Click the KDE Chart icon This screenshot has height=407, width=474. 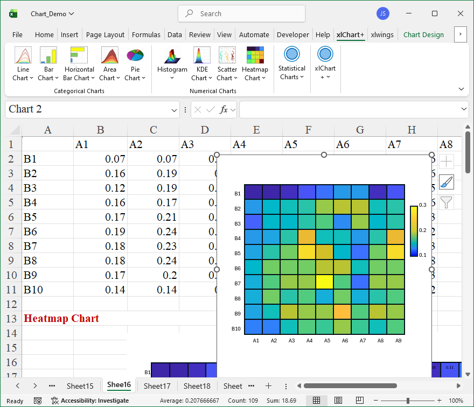click(x=202, y=55)
